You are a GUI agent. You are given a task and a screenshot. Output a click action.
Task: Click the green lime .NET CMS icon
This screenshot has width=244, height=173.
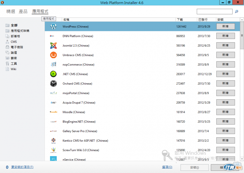[x=53, y=74]
